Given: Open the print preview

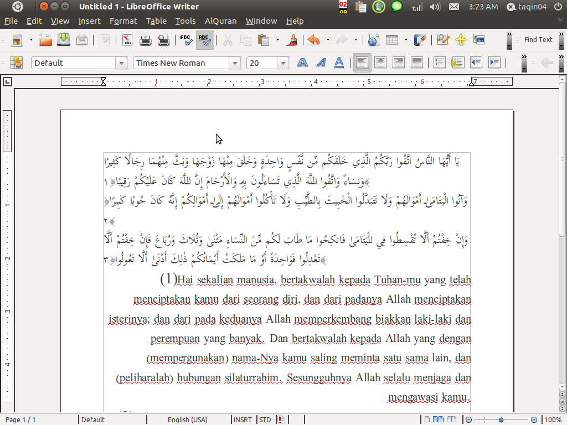Looking at the screenshot, I should (x=163, y=40).
